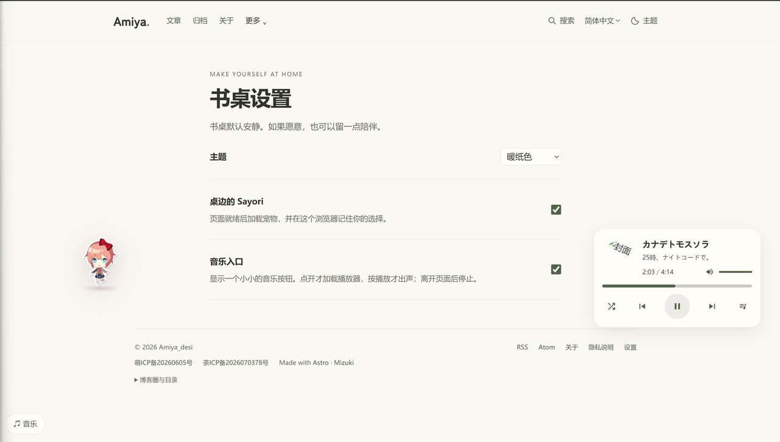The height and width of the screenshot is (442, 780).
Task: Open the footer 设置 link
Action: (630, 347)
